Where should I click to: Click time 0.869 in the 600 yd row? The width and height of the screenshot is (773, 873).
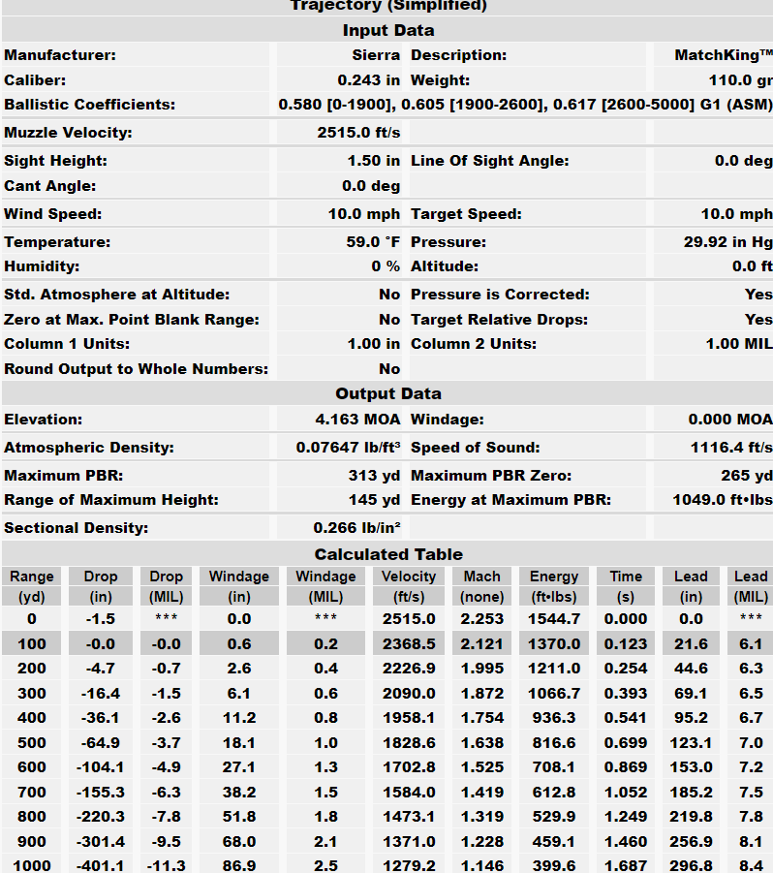(626, 767)
